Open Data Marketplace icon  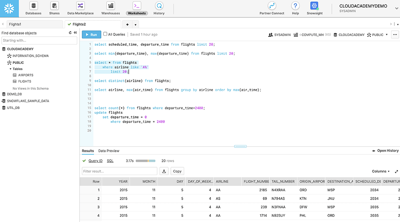[80, 6]
